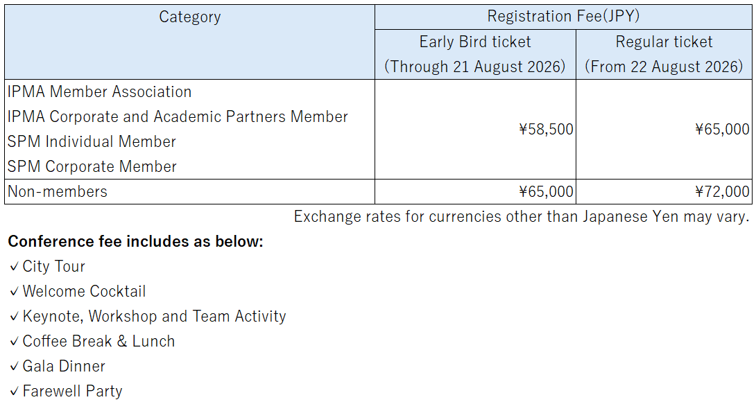Image resolution: width=756 pixels, height=402 pixels.
Task: Click the ¥72,000 non-member regular fee
Action: tap(722, 192)
